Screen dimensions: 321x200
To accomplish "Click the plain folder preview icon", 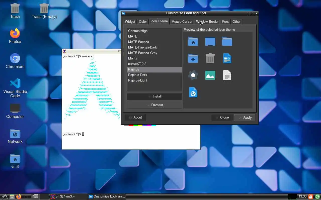I will (227, 41).
